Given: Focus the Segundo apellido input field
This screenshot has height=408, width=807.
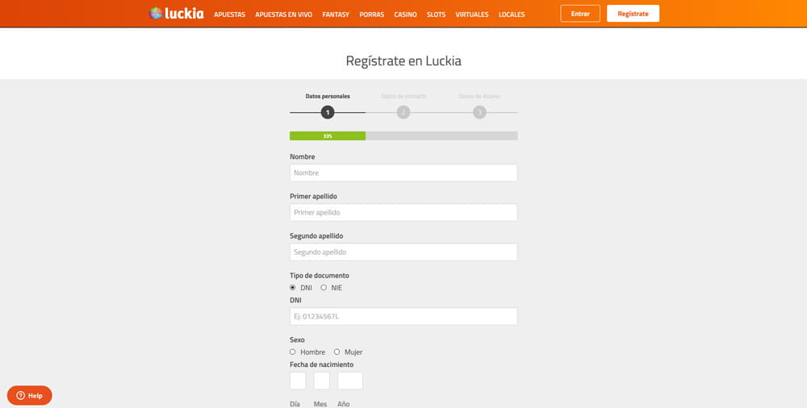Looking at the screenshot, I should coord(403,252).
